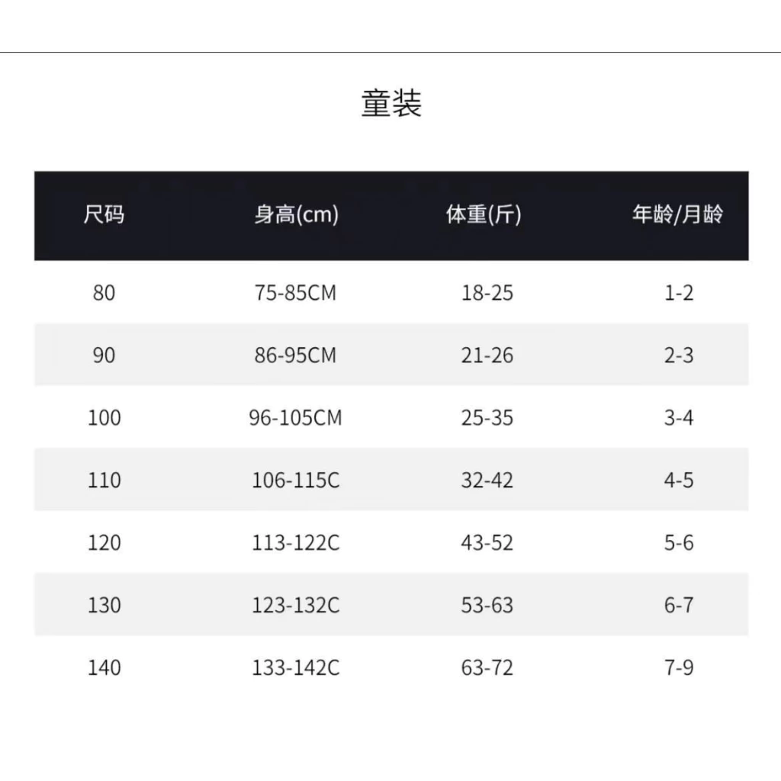Select the 75-85CM height cell
The height and width of the screenshot is (781, 781).
(x=295, y=292)
